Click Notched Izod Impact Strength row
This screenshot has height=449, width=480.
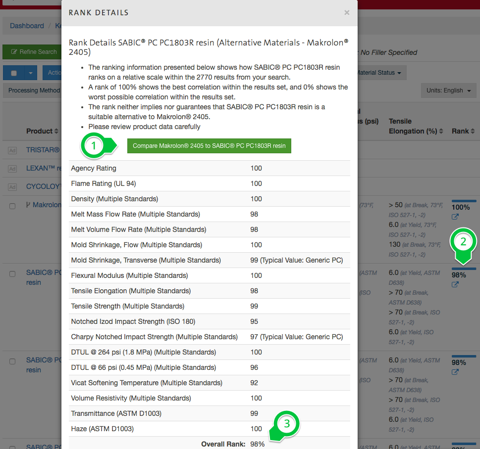[x=210, y=321]
